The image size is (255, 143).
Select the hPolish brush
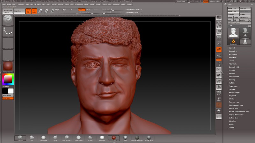coord(90,138)
